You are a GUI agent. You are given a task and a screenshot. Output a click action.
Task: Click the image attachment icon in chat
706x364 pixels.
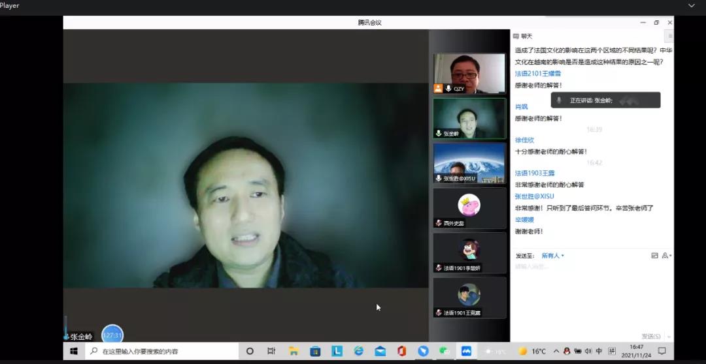click(x=654, y=256)
